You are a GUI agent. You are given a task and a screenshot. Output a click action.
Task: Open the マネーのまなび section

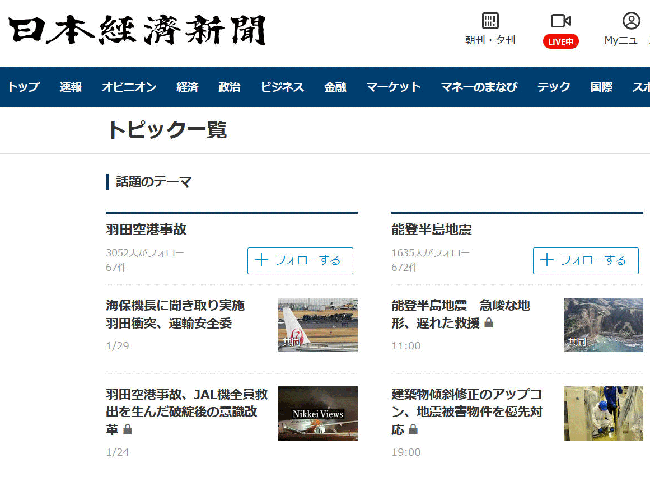point(479,87)
